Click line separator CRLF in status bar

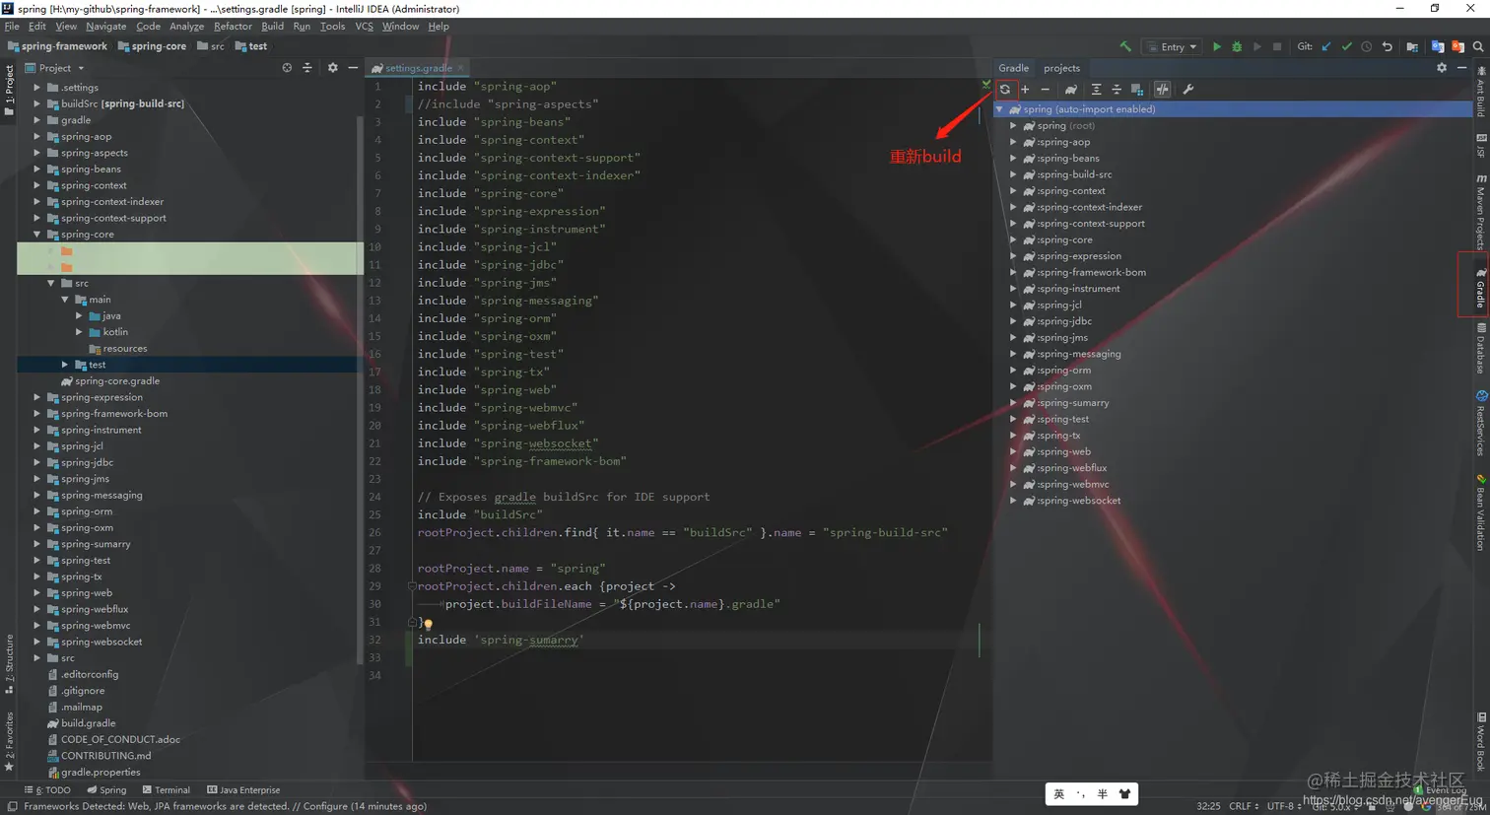click(x=1244, y=806)
